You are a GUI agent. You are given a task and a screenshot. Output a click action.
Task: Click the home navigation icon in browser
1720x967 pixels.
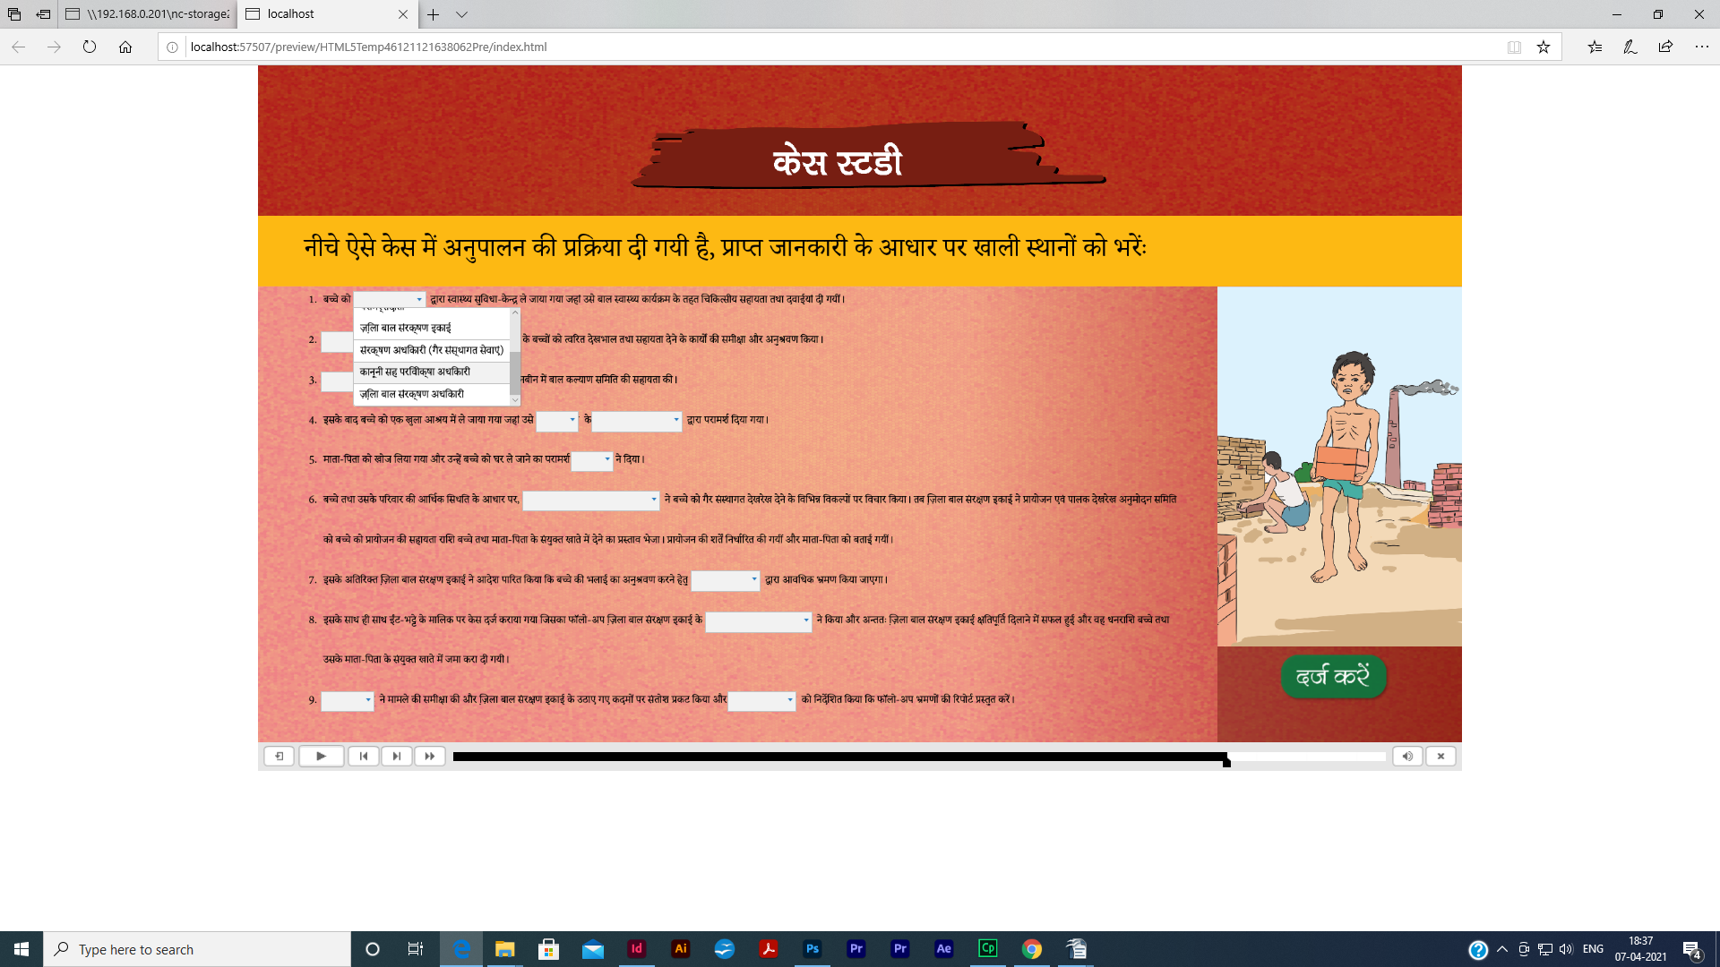[125, 47]
